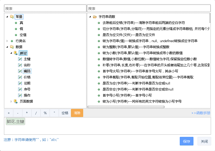
Task: Collapse the 字符串函数 function group
Action: [x=90, y=17]
